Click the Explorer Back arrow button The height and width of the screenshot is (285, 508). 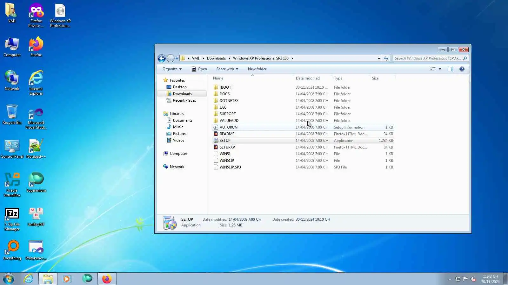click(x=162, y=58)
